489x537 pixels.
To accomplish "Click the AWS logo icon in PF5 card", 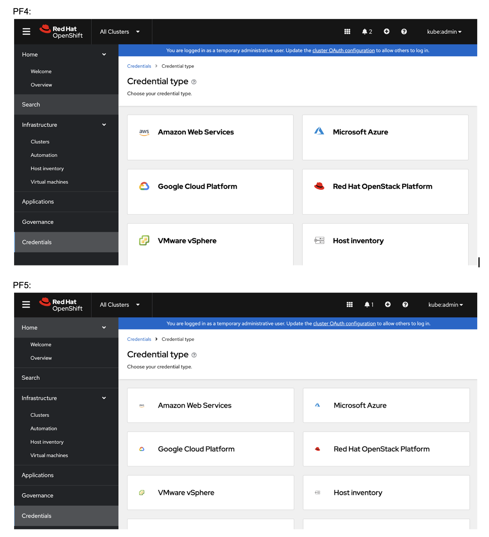I will (x=142, y=406).
